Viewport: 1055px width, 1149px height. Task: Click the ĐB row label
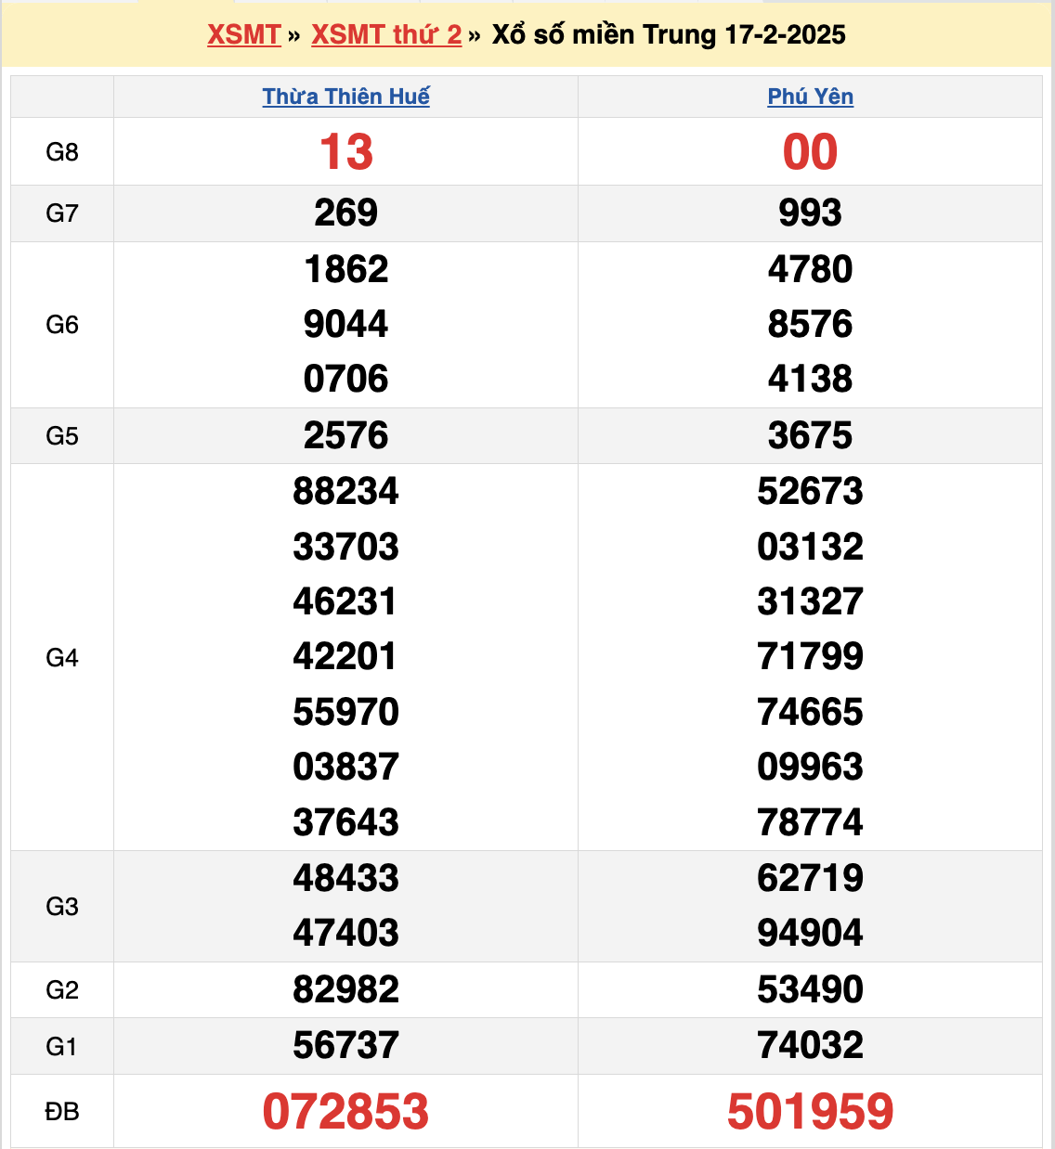(x=62, y=1112)
